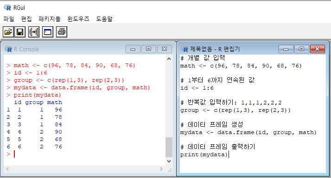The width and height of the screenshot is (331, 178).
Task: Click math value 78 in console output
Action: click(58, 117)
